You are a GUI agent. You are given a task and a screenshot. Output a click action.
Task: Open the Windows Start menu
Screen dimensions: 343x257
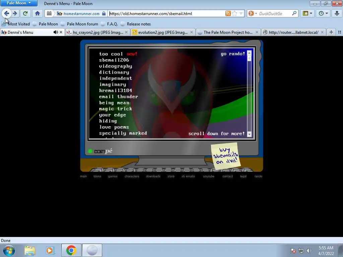[x=9, y=250]
